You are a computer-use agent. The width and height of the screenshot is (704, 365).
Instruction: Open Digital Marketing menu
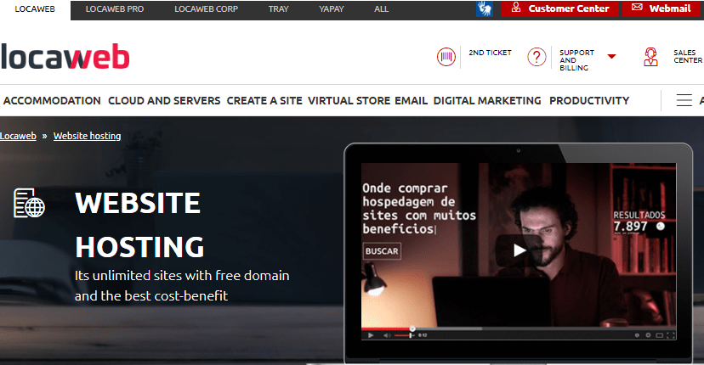[487, 100]
